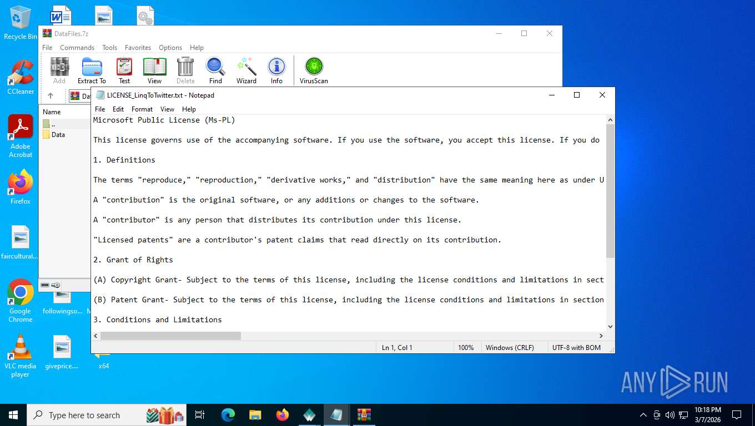Open WinRAR Tools menu
The height and width of the screenshot is (426, 755).
tap(109, 48)
